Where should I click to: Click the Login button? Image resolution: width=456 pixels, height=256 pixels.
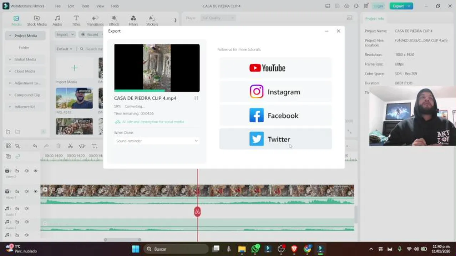(378, 6)
